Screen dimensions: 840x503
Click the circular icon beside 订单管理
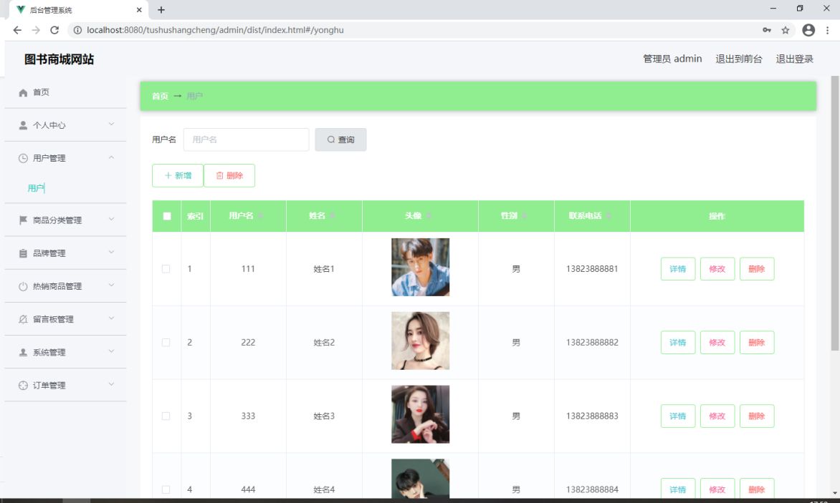(x=23, y=386)
